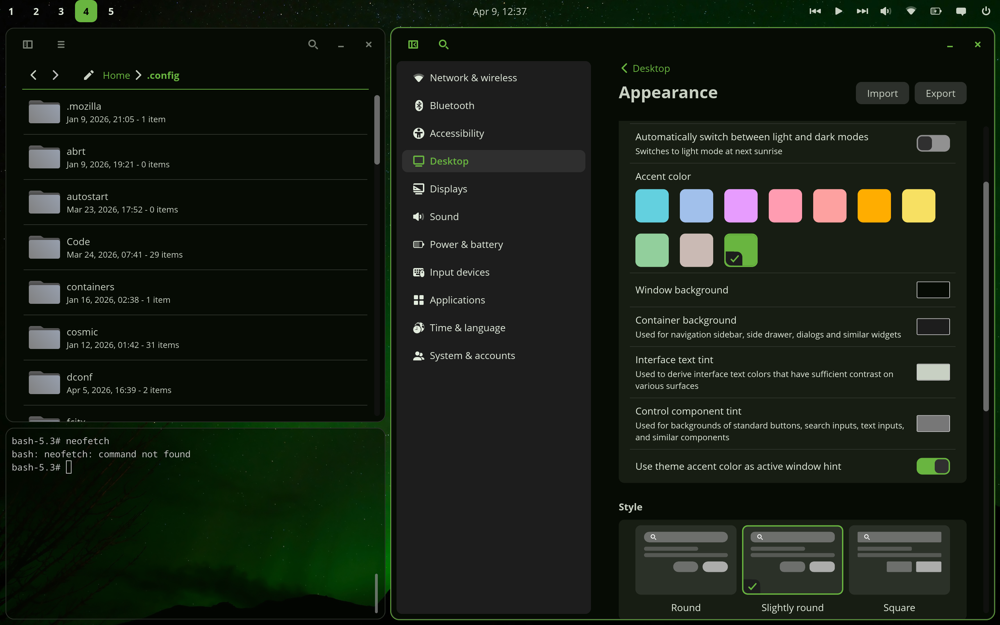Click the pencil edit-location icon

pos(89,75)
